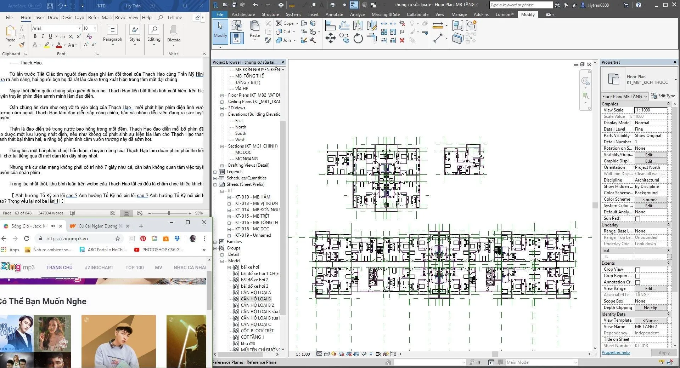This screenshot has height=368, width=680.
Task: Click the Pinterest extension icon in Chrome
Action: pos(143,238)
